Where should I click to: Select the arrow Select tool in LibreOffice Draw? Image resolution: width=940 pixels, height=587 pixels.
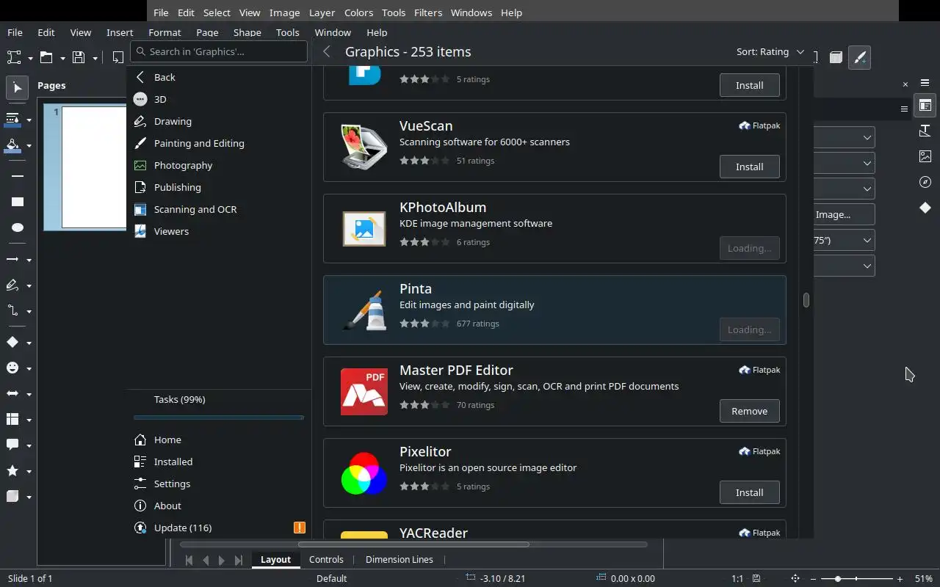pos(18,88)
